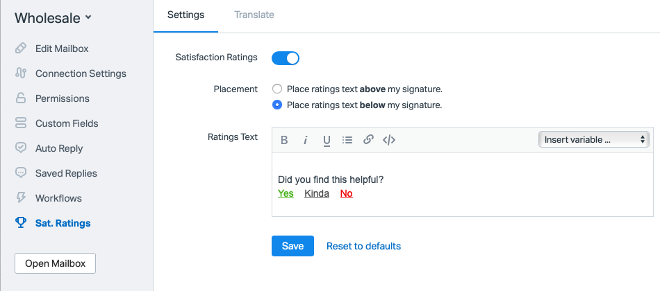Toggle Underline formatting in editor
Screen dimensions: 660x291
coord(327,140)
